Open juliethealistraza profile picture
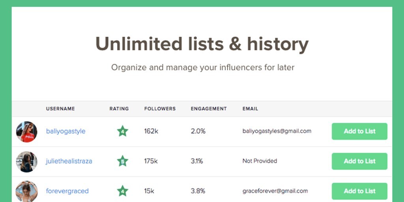The height and width of the screenshot is (202, 404). pyautogui.click(x=26, y=161)
